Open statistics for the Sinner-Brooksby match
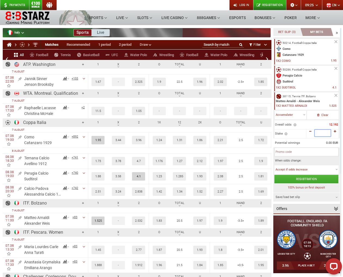The height and width of the screenshot is (277, 343). pyautogui.click(x=64, y=79)
